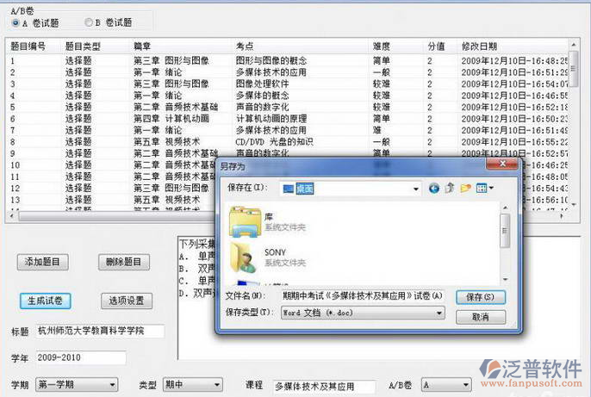The image size is (591, 397).
Task: Go up one folder level icon
Action: point(450,188)
